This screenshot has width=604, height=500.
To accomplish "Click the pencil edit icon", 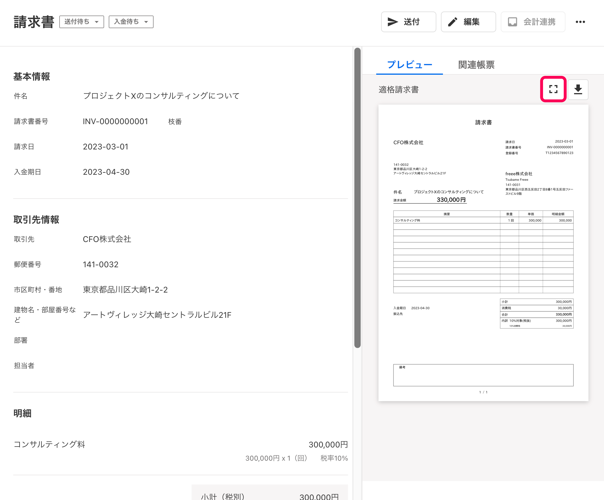I will (453, 22).
